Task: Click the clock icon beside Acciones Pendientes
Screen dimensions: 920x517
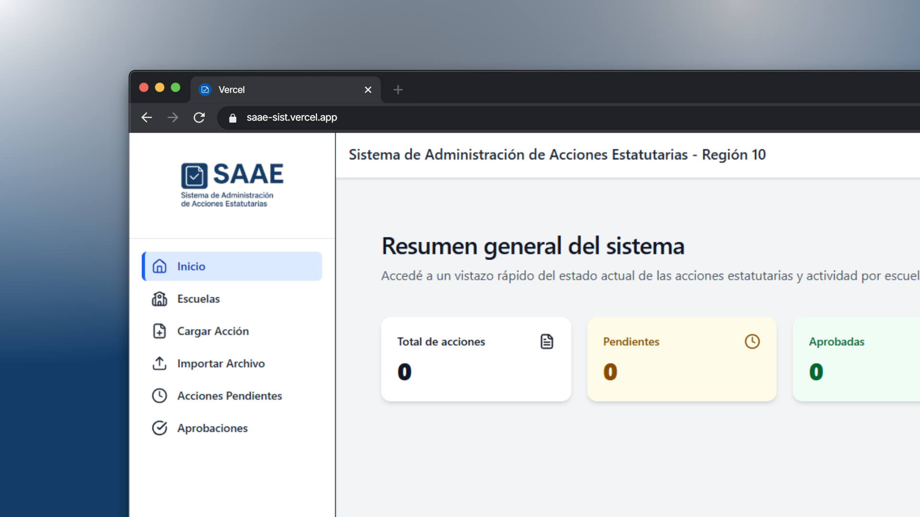Action: [160, 396]
